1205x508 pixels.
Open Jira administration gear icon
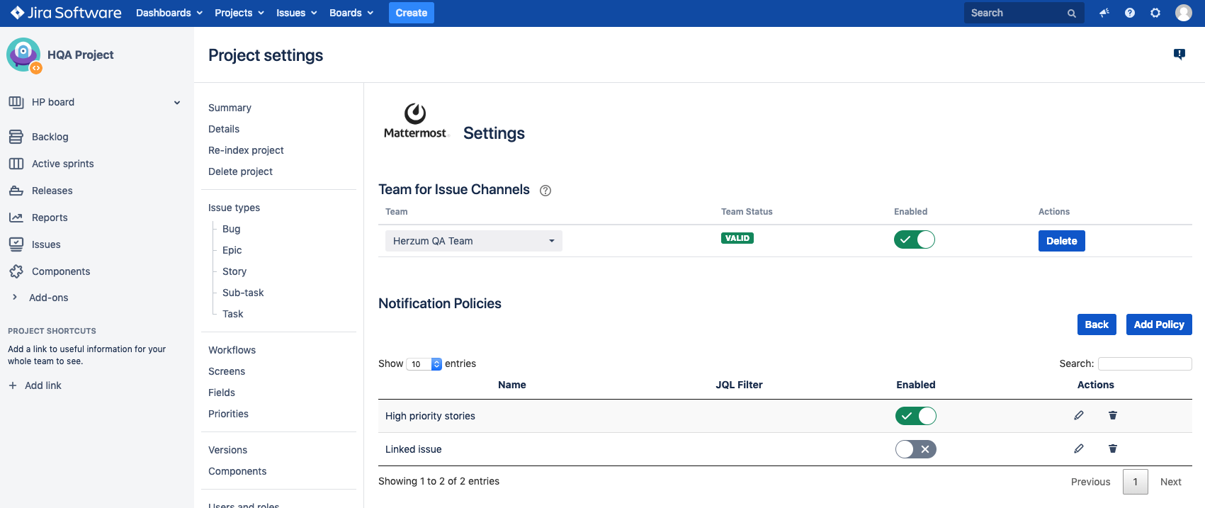point(1155,13)
